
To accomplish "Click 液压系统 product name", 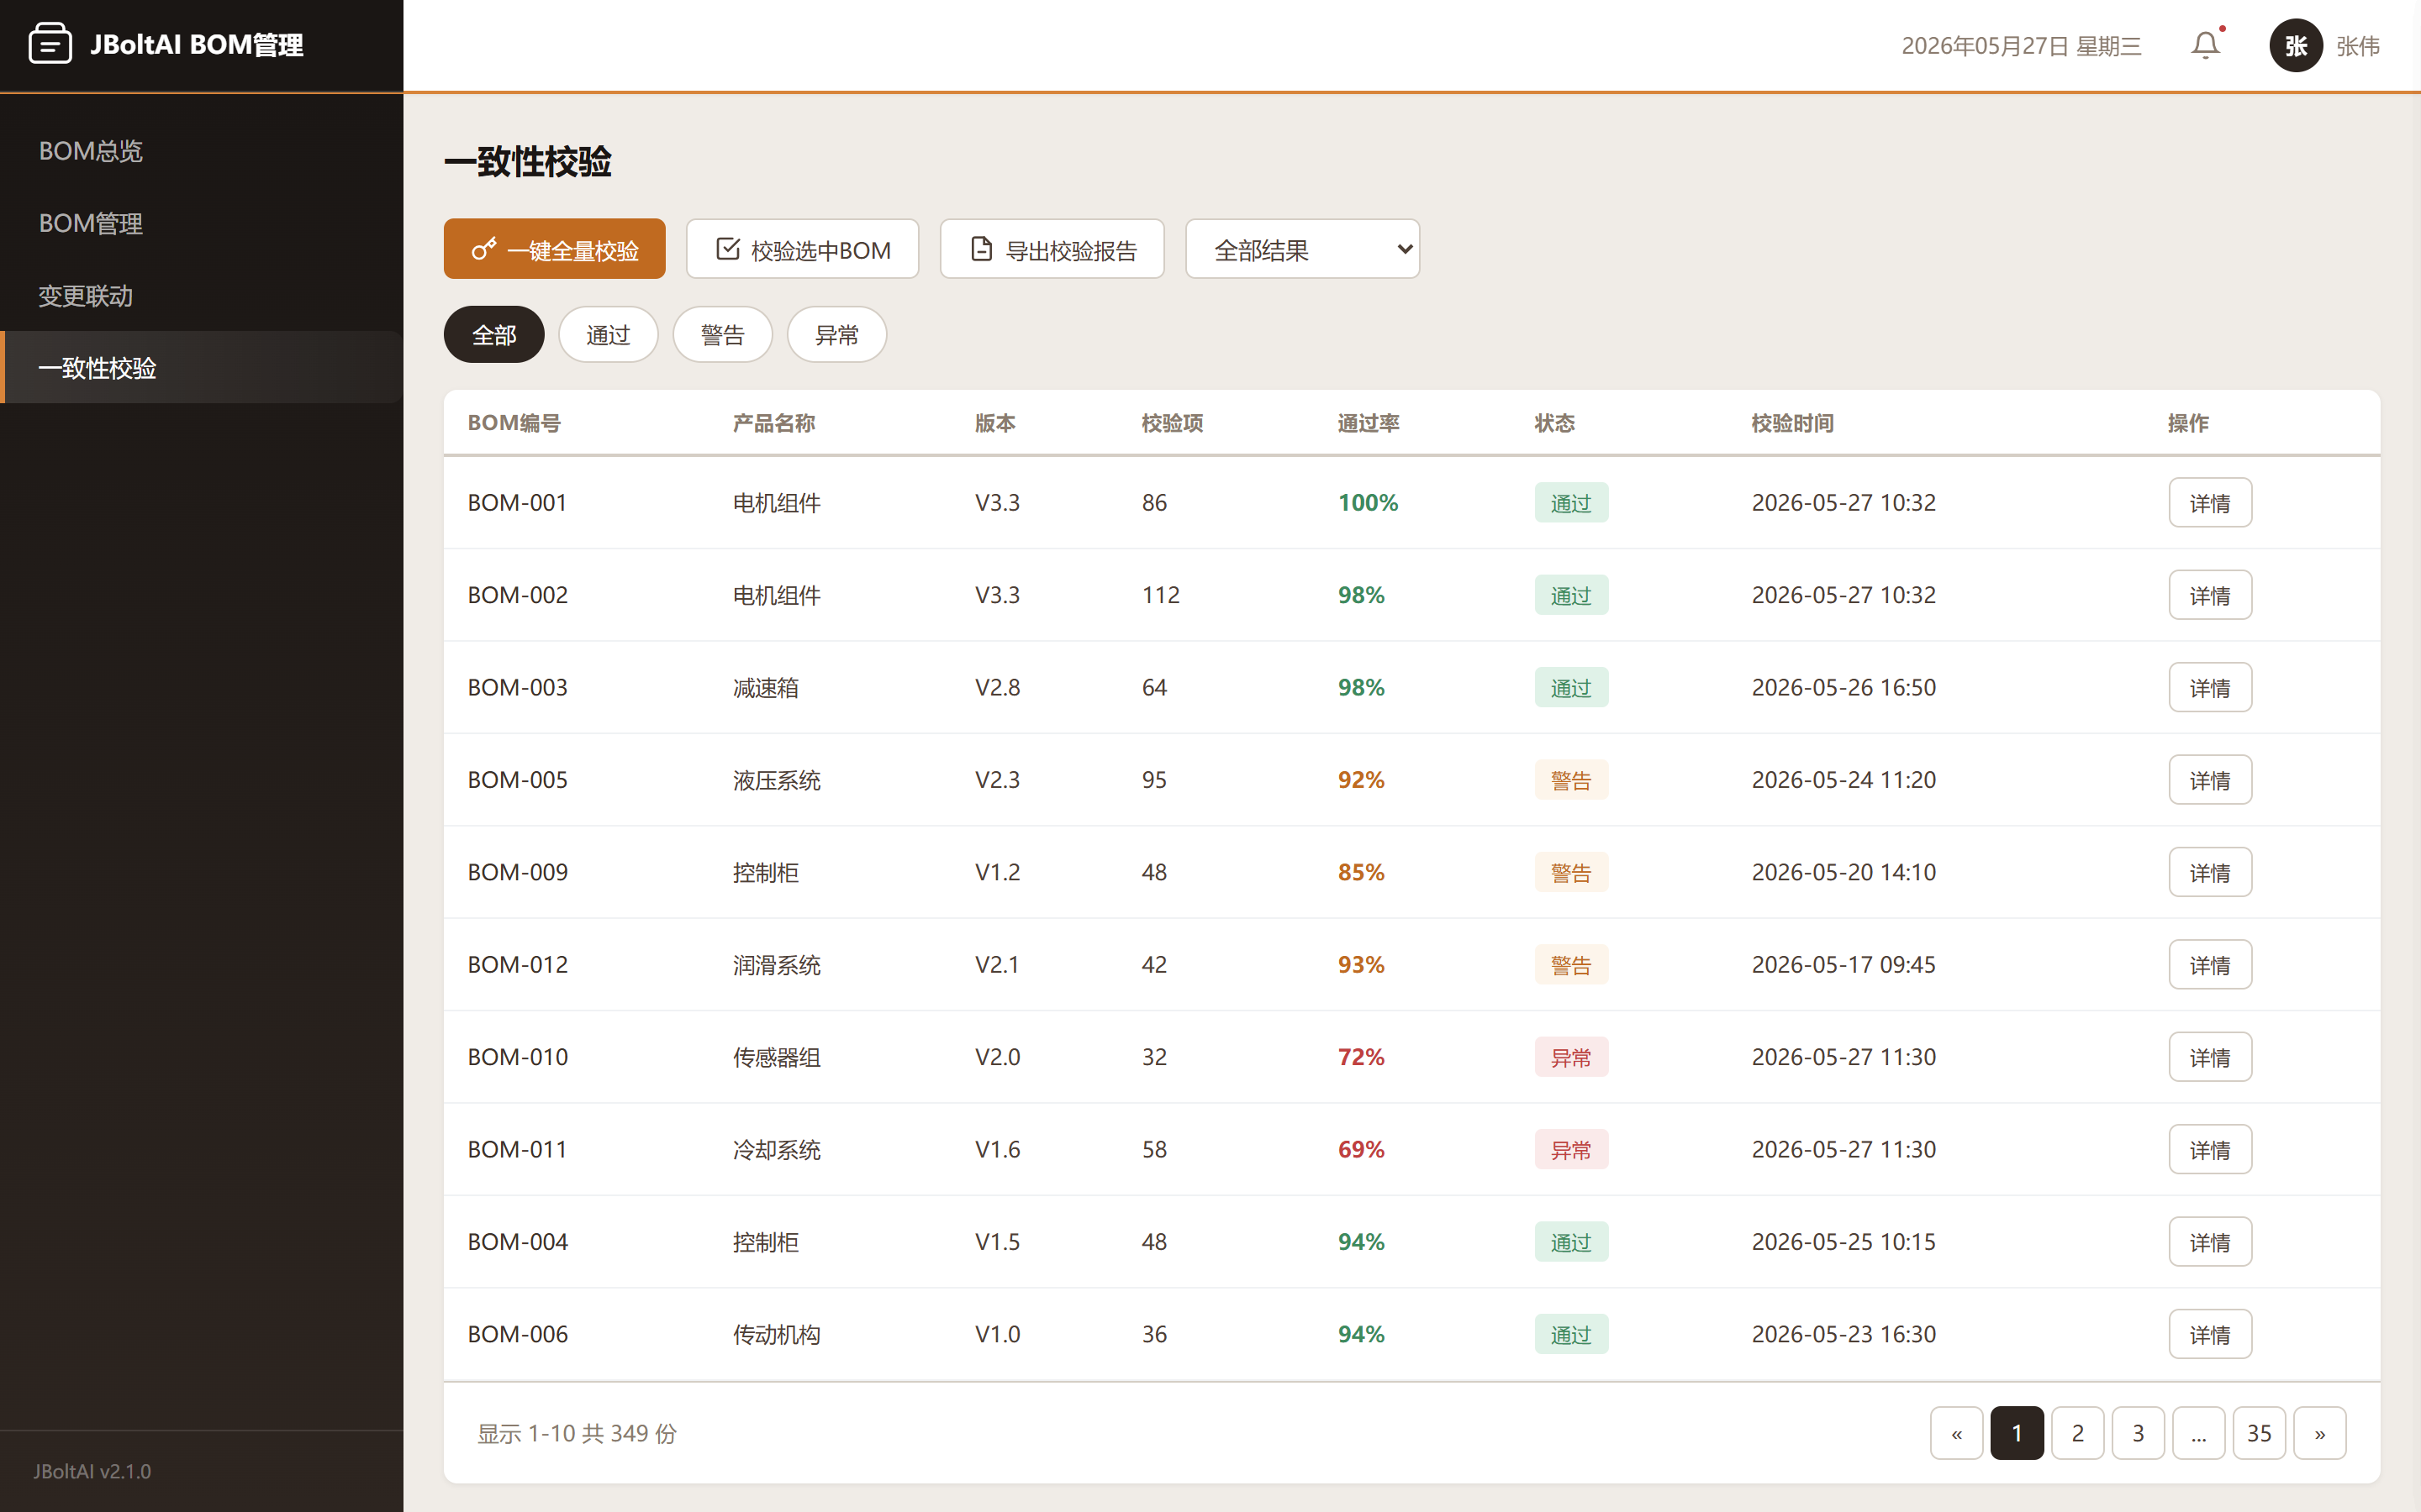I will 777,780.
